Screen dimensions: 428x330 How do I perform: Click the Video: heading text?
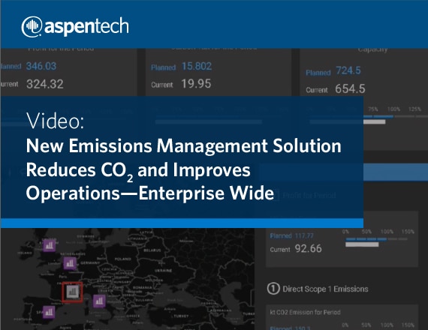(55, 121)
